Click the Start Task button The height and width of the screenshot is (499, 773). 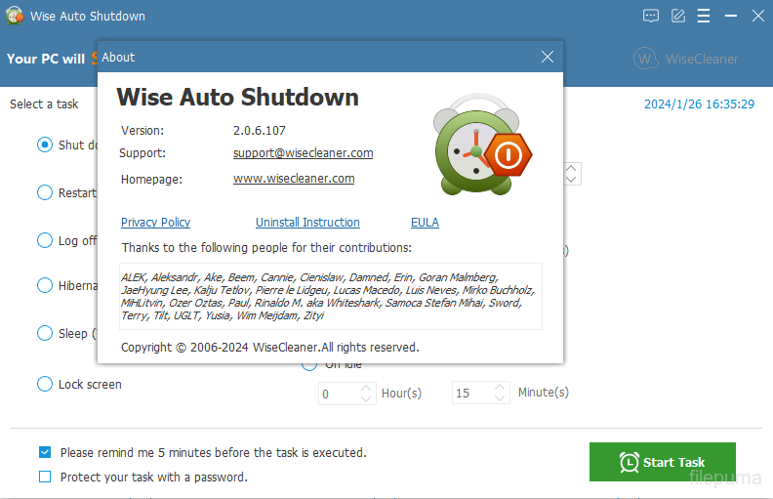point(662,462)
